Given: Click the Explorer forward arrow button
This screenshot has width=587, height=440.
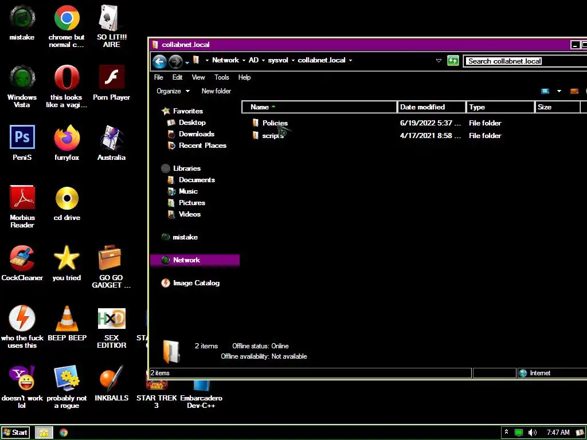Looking at the screenshot, I should click(175, 61).
